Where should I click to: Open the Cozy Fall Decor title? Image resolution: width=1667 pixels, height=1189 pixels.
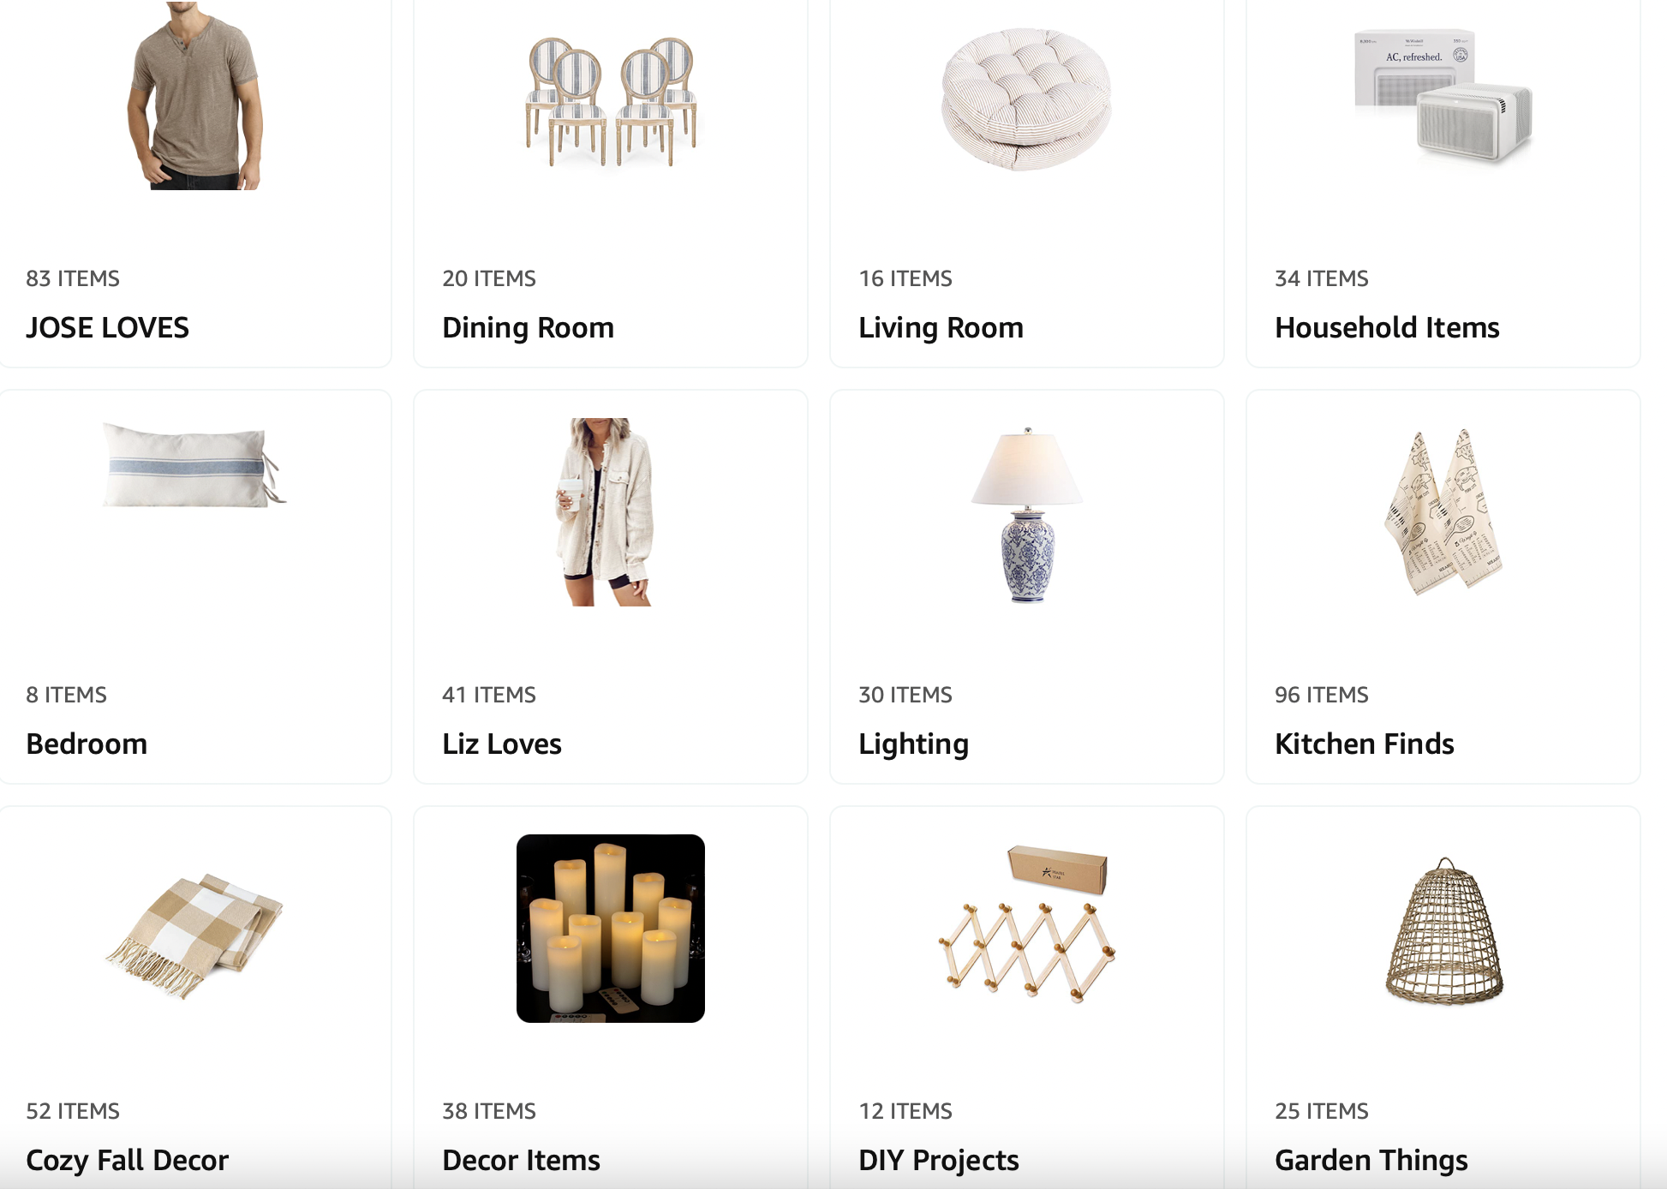(x=127, y=1160)
